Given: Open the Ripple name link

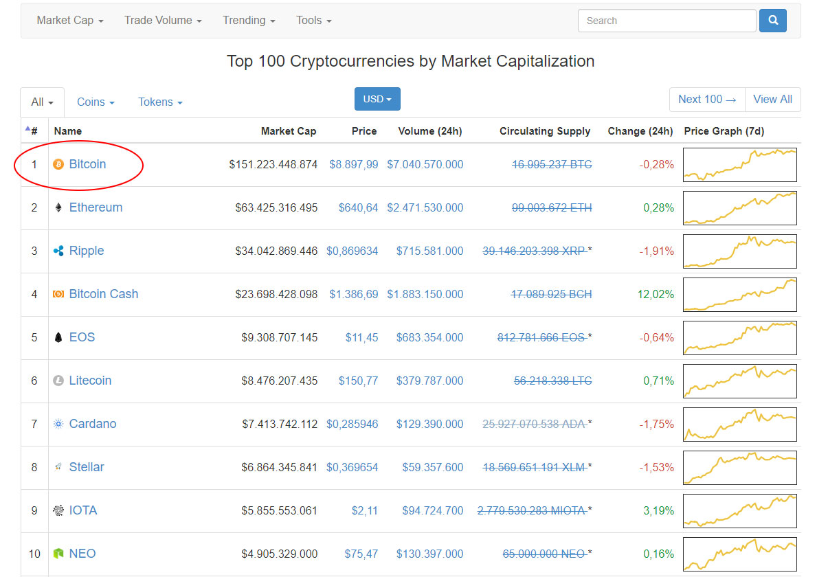Looking at the screenshot, I should pyautogui.click(x=87, y=251).
